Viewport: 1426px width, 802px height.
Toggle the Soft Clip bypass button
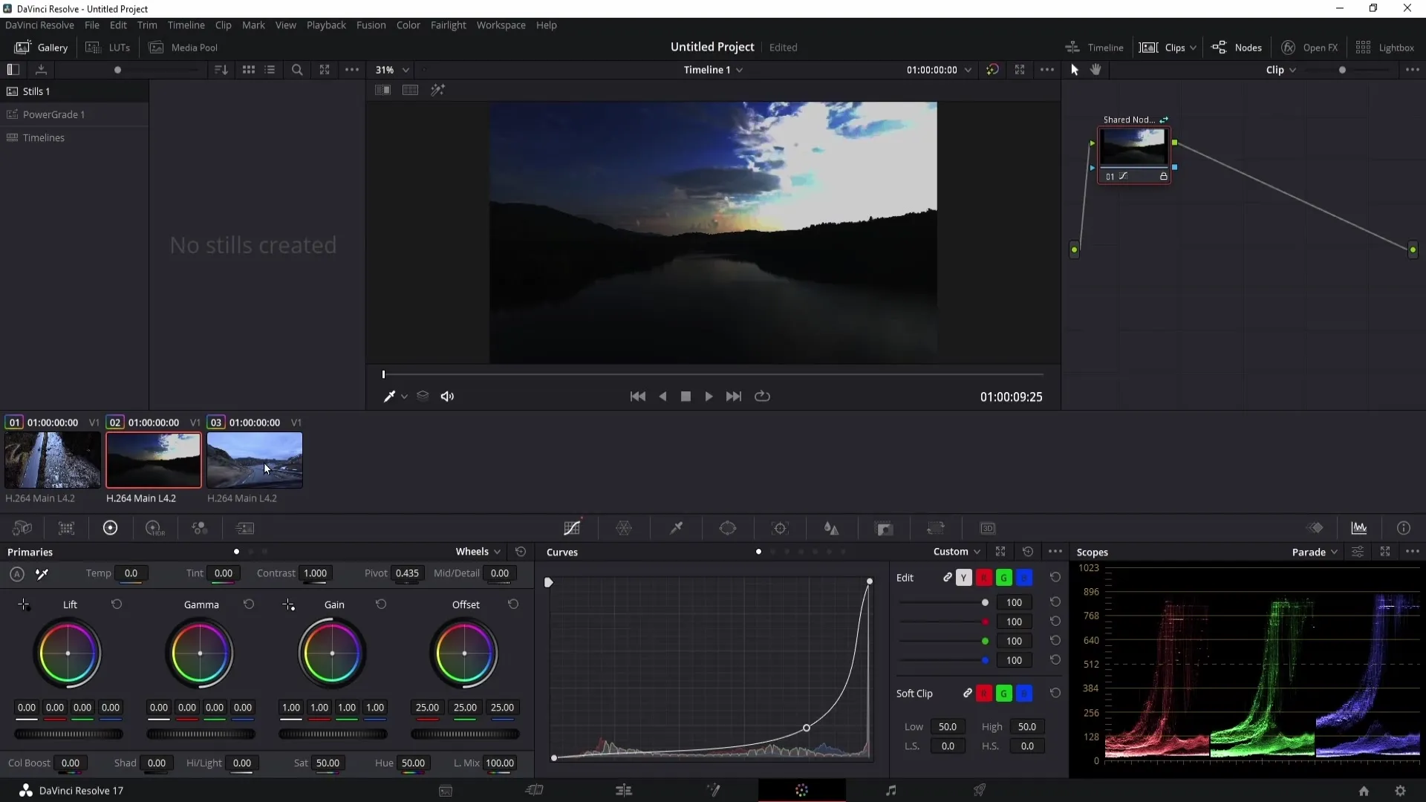[968, 694]
